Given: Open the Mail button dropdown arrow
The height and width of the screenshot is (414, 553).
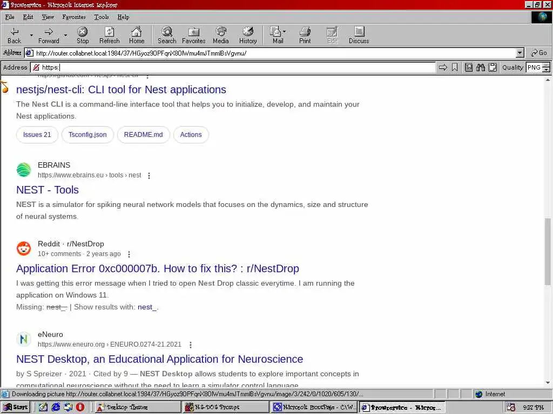Looking at the screenshot, I should 285,31.
